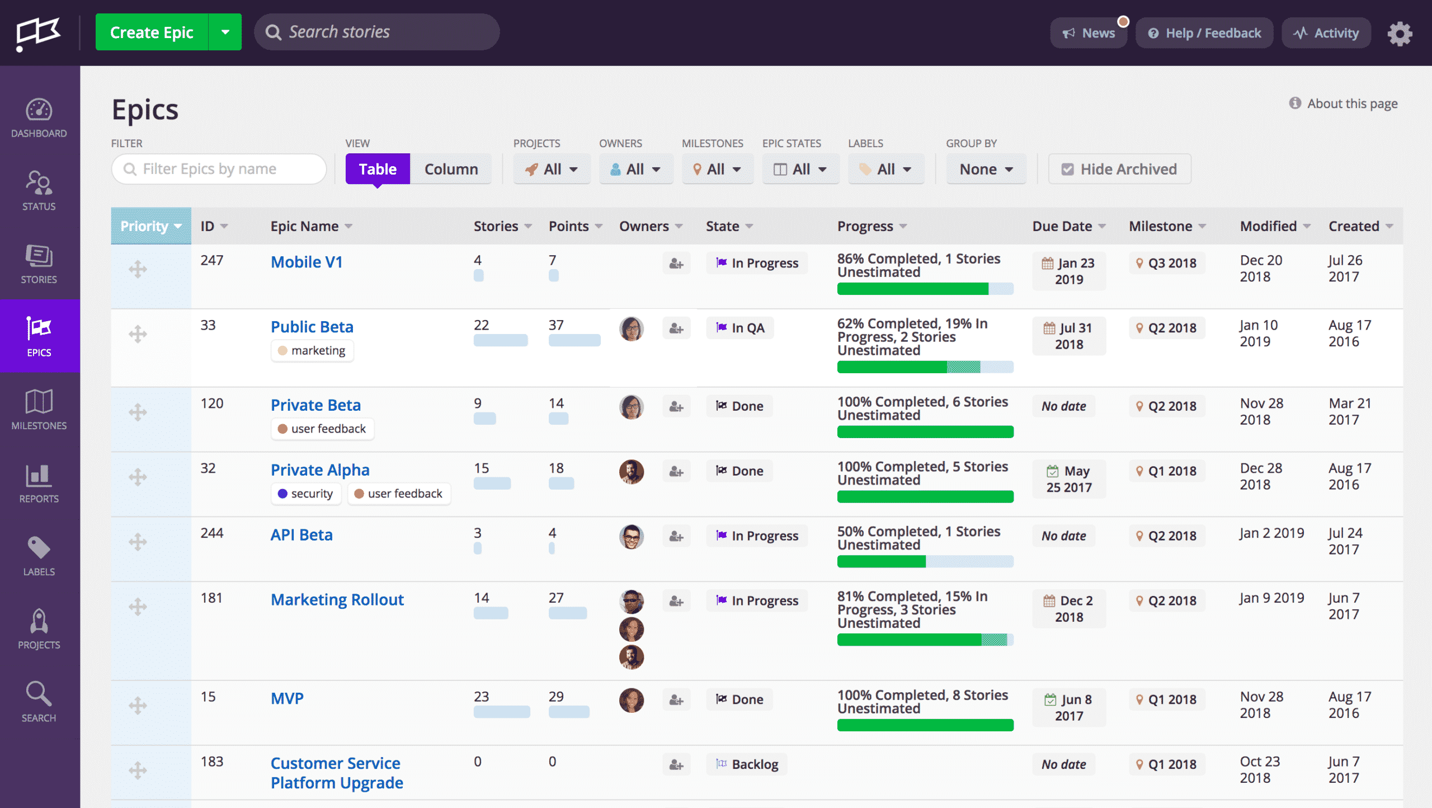Select the Owners filter tab

click(633, 168)
